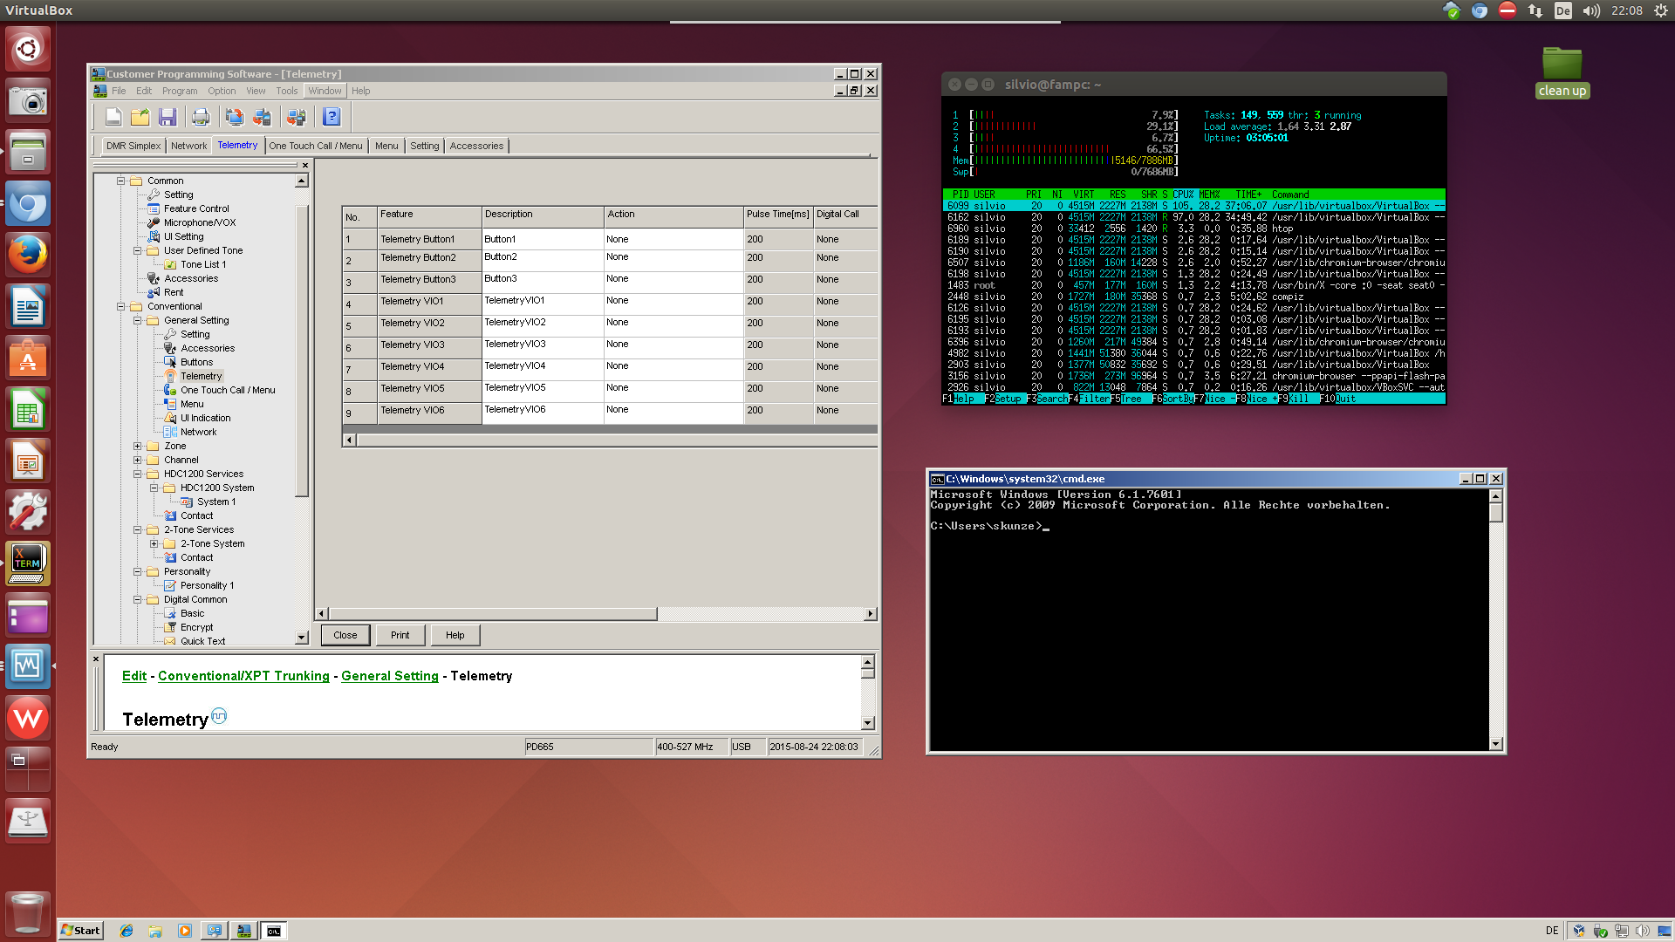Save with the floppy disk toolbar icon
Viewport: 1675px width, 942px height.
(x=167, y=117)
